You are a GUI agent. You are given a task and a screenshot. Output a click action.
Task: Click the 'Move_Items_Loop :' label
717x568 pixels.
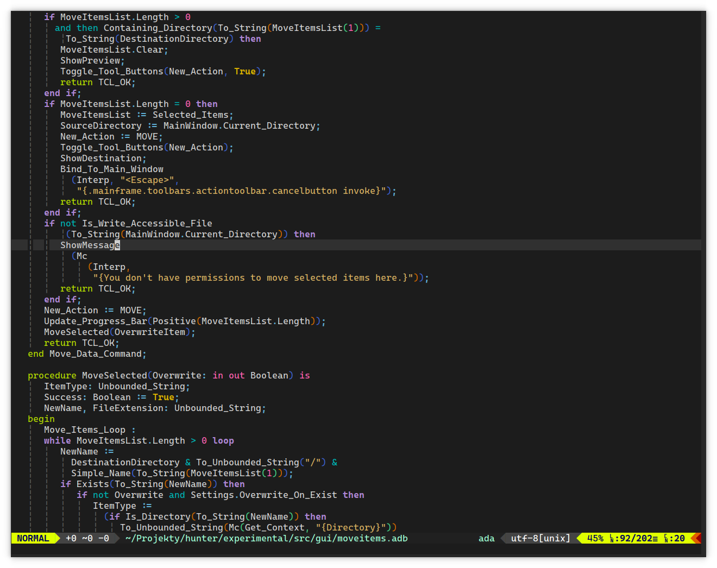(x=90, y=430)
